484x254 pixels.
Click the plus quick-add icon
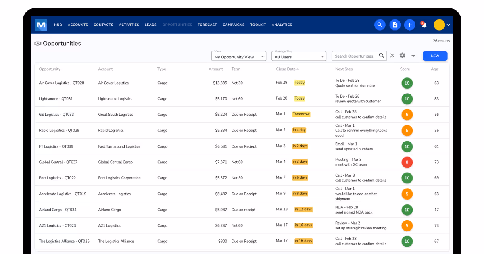tap(409, 25)
